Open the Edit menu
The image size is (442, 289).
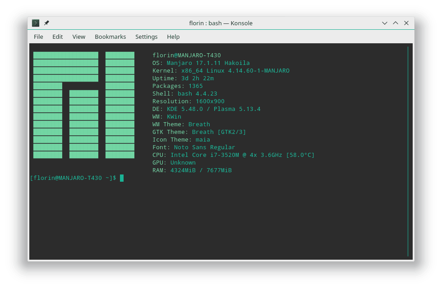click(x=57, y=37)
